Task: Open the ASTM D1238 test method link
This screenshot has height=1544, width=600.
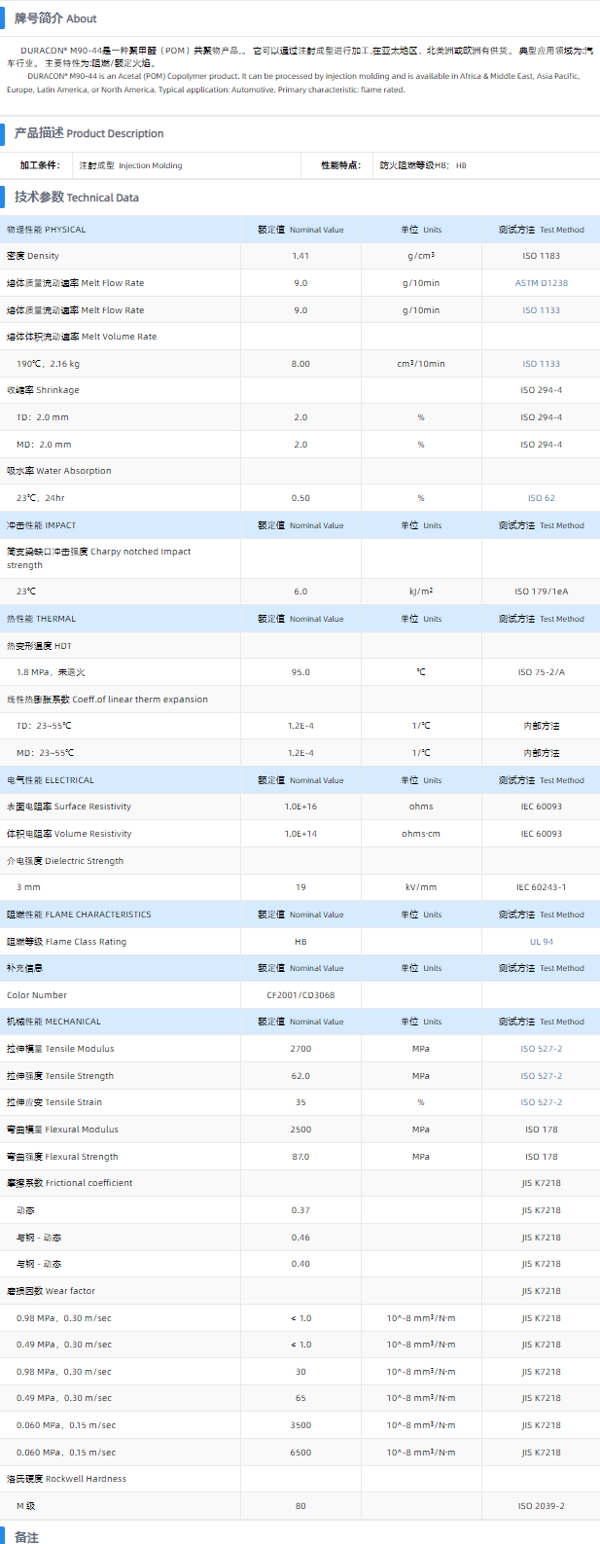Action: [541, 283]
